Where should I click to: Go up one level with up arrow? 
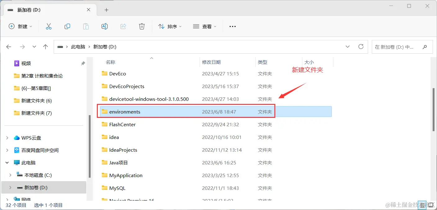46,47
